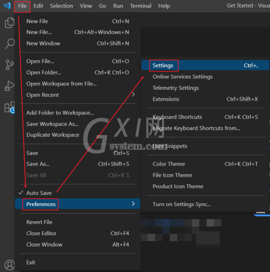Open the View menu
Image resolution: width=270 pixels, height=272 pixels.
pos(86,6)
